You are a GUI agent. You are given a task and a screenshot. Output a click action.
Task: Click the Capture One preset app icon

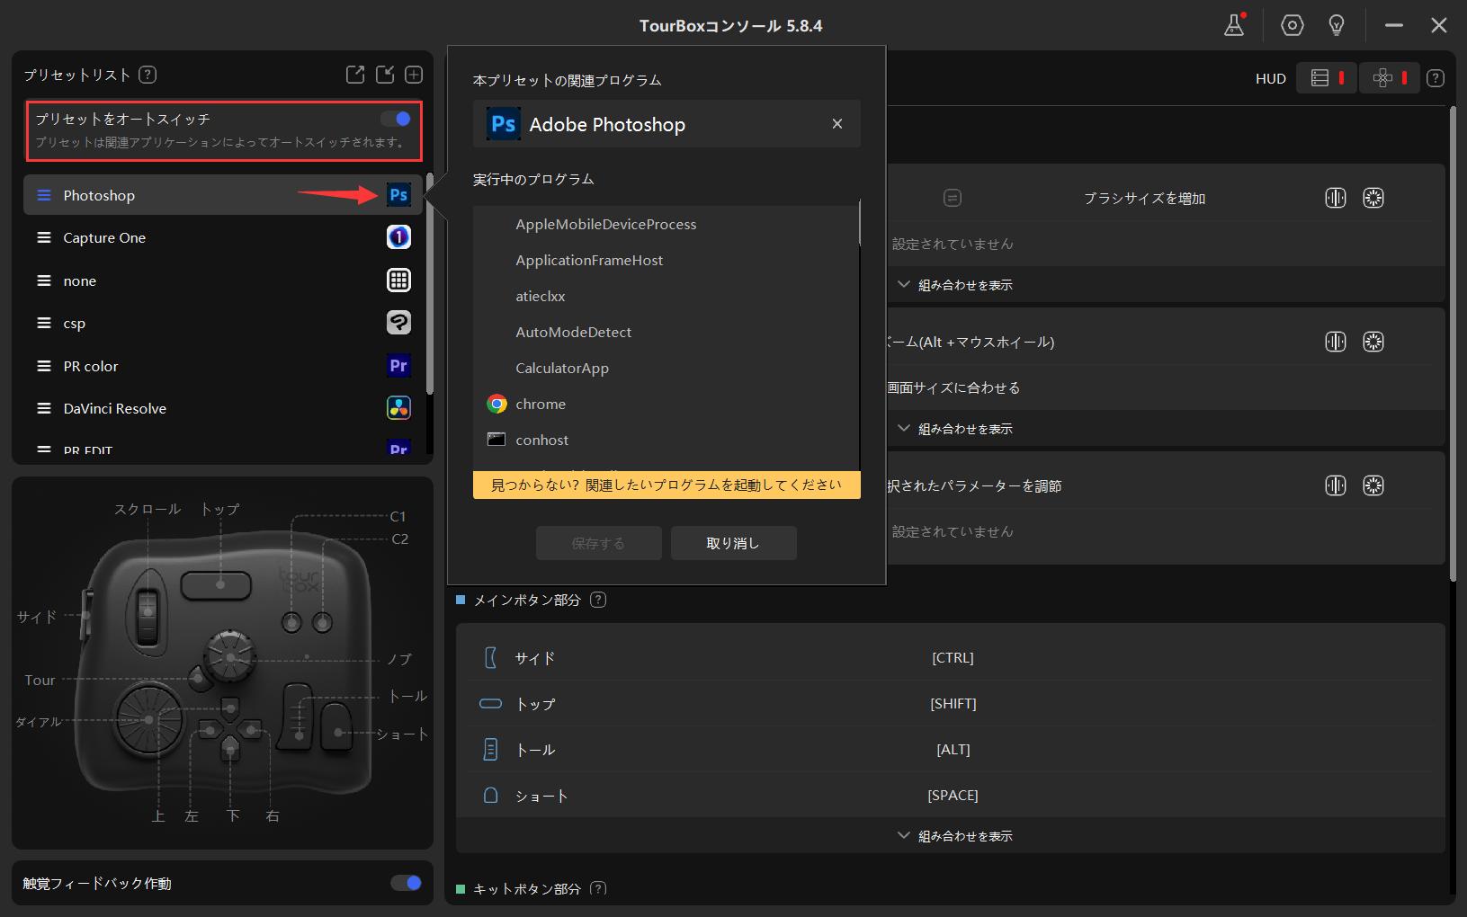click(x=398, y=237)
